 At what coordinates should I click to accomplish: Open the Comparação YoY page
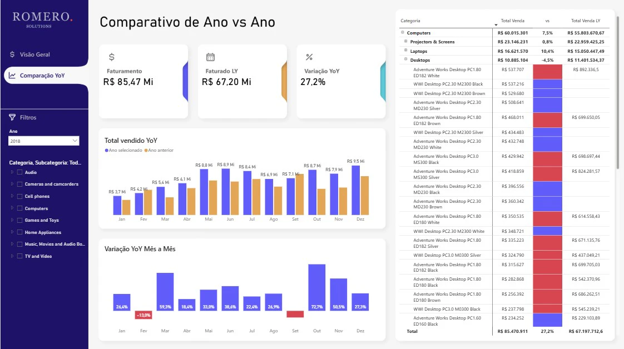[42, 76]
